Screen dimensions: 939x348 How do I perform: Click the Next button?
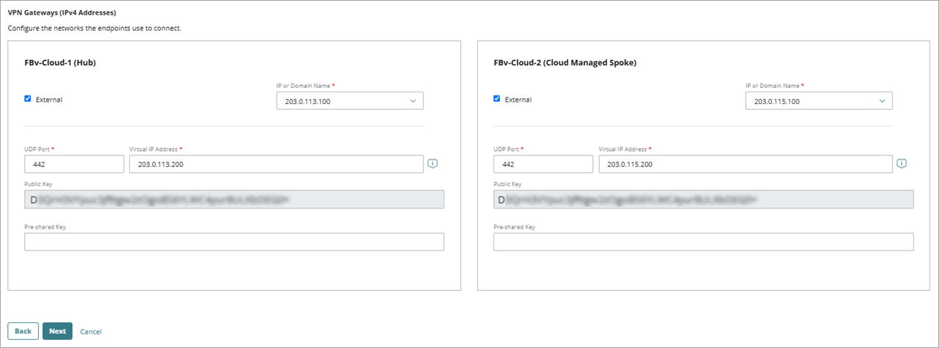pyautogui.click(x=57, y=331)
